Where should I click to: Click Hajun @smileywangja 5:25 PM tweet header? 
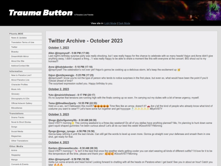click(x=71, y=75)
